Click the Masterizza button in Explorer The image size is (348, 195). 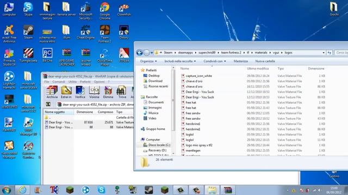point(240,61)
